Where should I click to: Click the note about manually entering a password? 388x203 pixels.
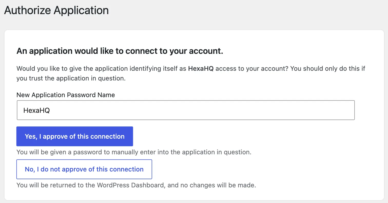point(134,152)
